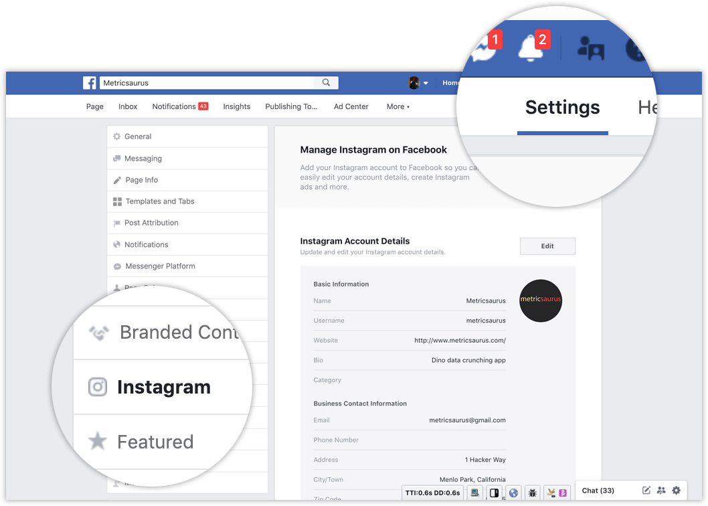The height and width of the screenshot is (506, 708).
Task: Click the chat settings gear icon
Action: 676,490
